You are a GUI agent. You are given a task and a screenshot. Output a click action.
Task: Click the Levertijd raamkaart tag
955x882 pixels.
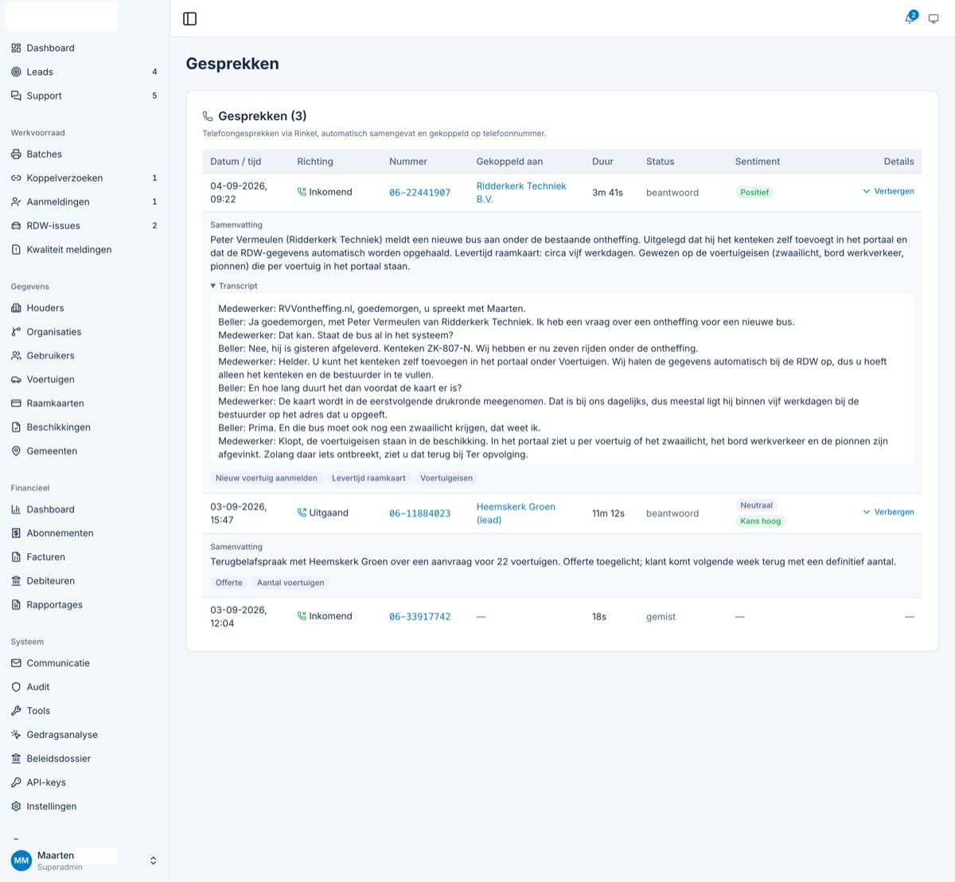click(368, 478)
